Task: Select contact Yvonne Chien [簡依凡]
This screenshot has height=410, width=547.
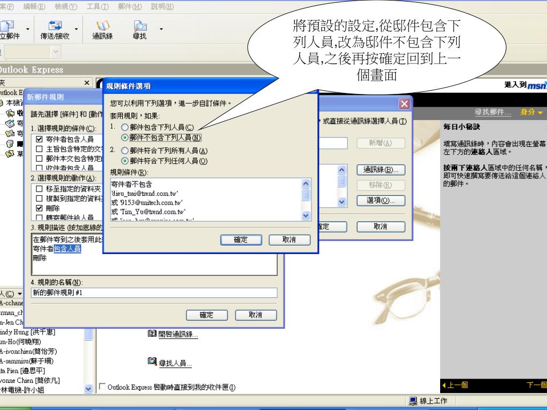Action: pyautogui.click(x=30, y=380)
